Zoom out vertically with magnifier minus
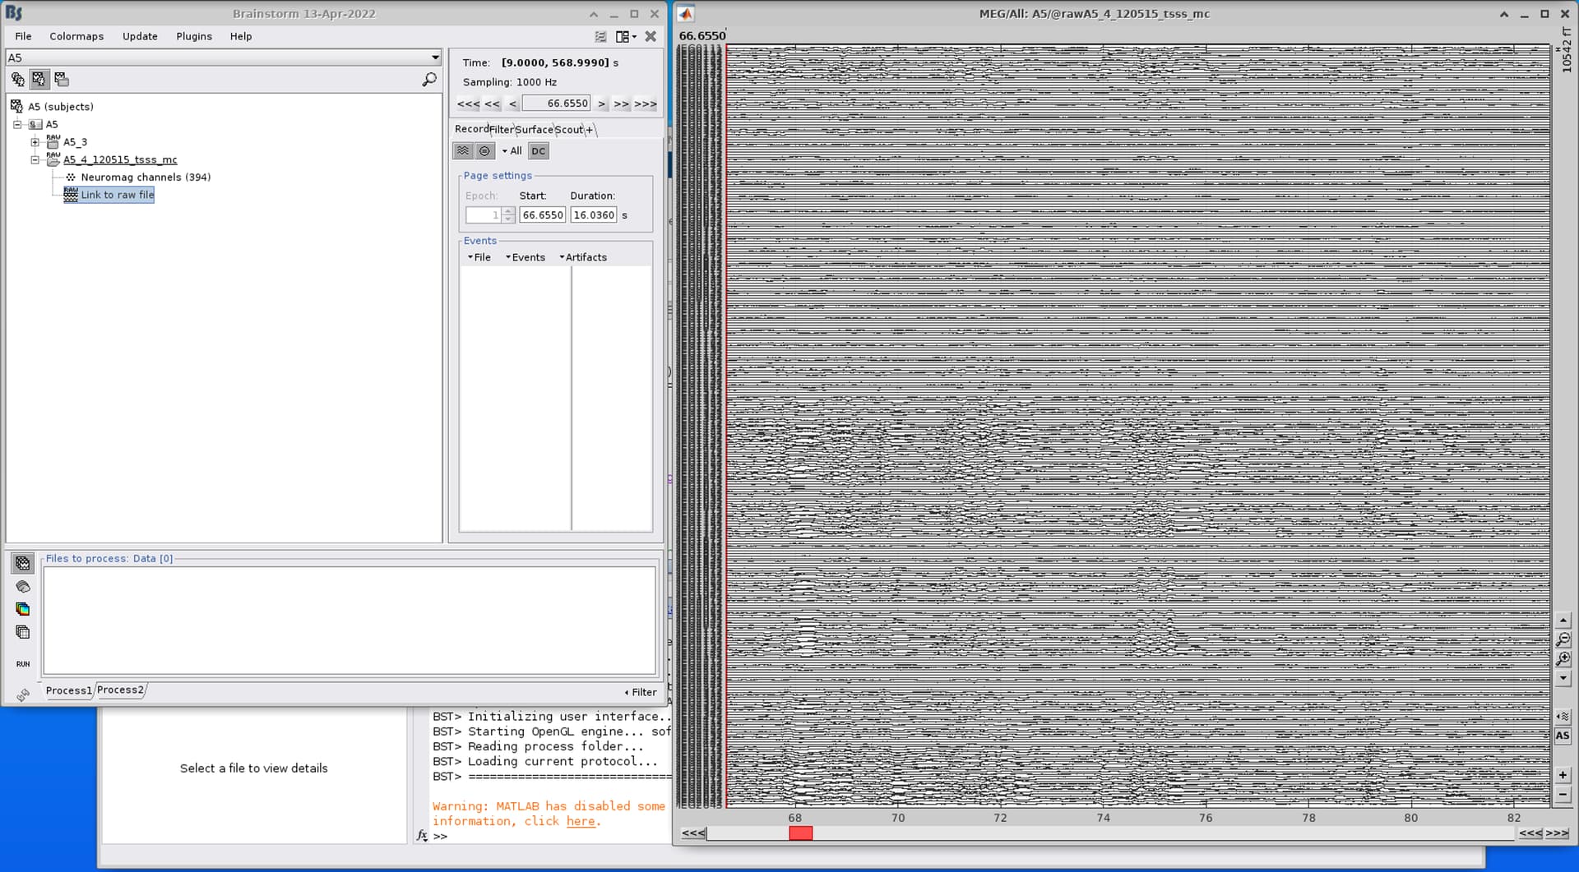 1563,639
